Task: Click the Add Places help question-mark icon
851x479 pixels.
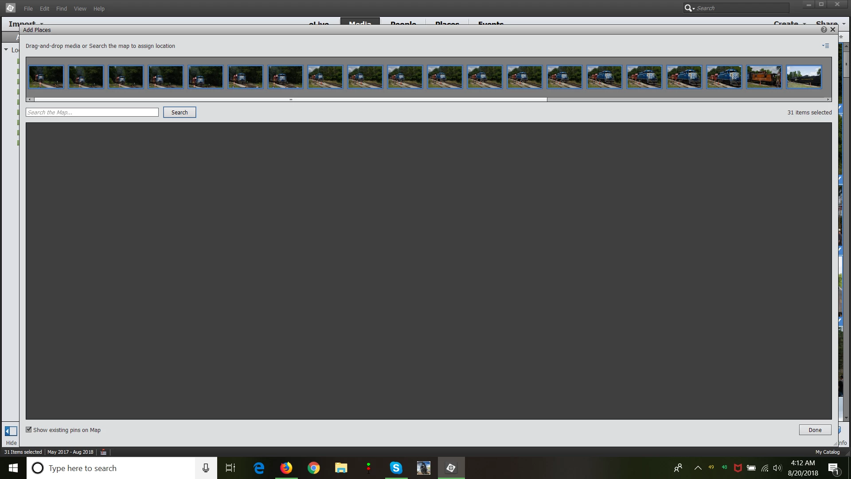Action: point(824,30)
